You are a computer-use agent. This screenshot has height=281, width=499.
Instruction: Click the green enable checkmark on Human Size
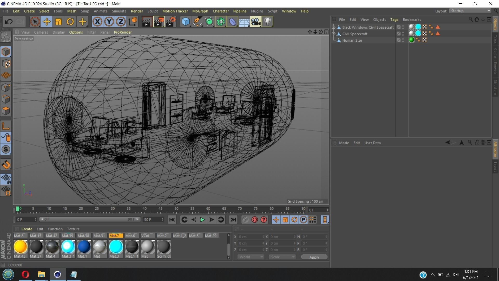411,40
